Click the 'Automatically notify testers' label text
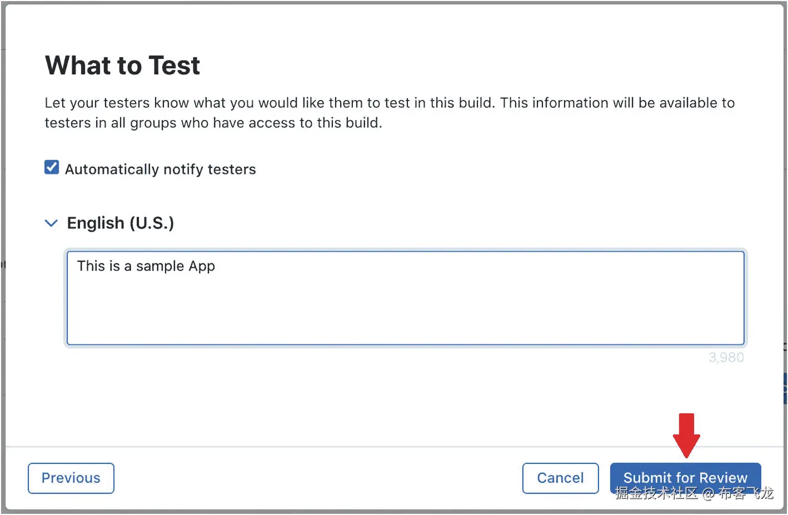The height and width of the screenshot is (515, 788). [160, 169]
